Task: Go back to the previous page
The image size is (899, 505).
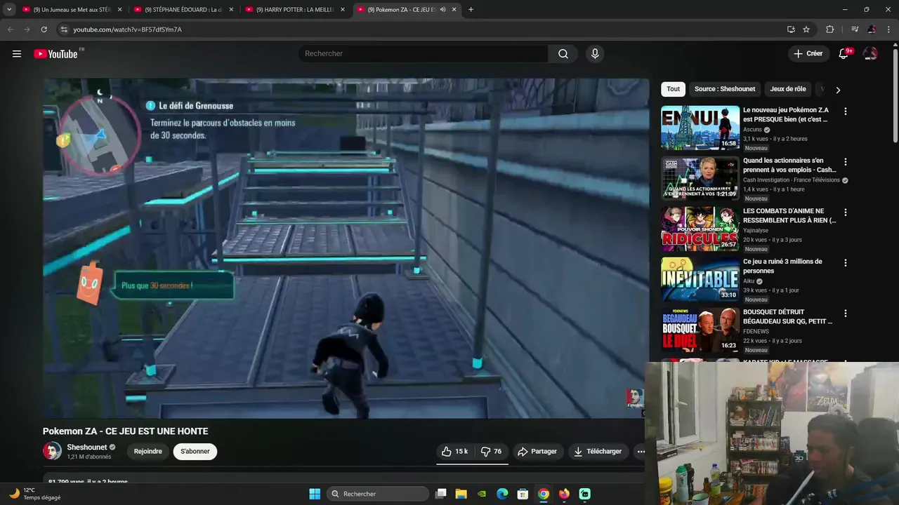Action: pyautogui.click(x=10, y=29)
